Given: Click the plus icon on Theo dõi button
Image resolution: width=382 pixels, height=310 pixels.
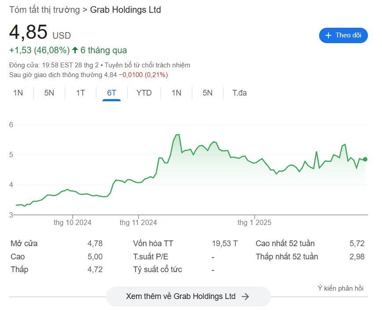Looking at the screenshot, I should (328, 35).
